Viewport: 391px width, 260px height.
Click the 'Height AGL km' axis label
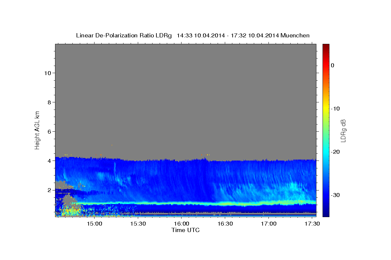pyautogui.click(x=37, y=130)
